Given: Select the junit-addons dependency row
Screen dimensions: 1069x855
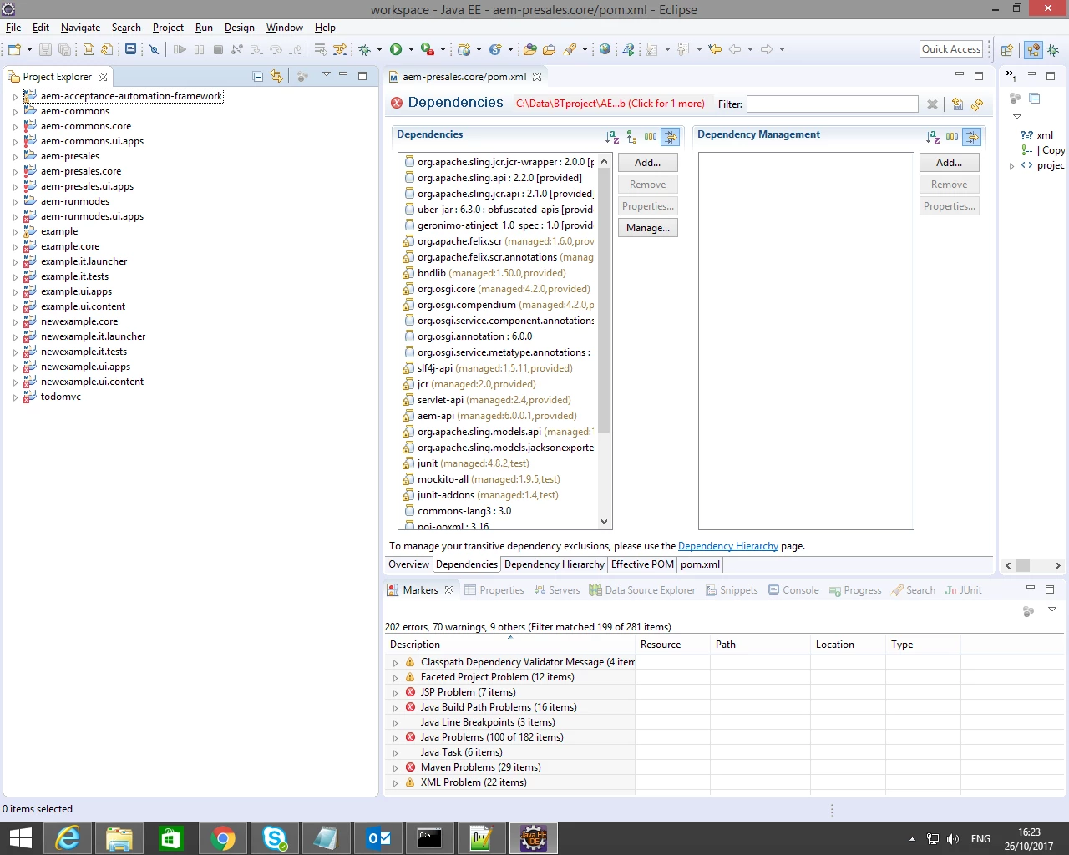Looking at the screenshot, I should click(499, 495).
